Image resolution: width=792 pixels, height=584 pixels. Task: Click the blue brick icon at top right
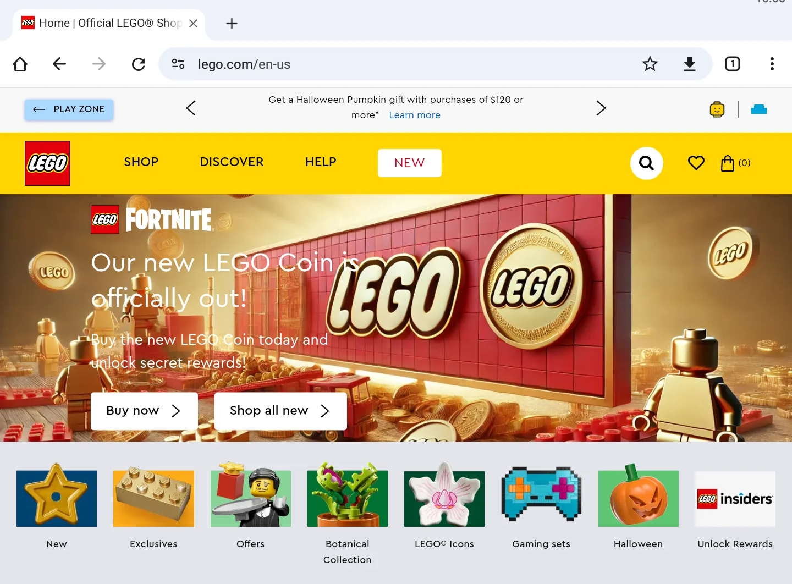coord(759,109)
